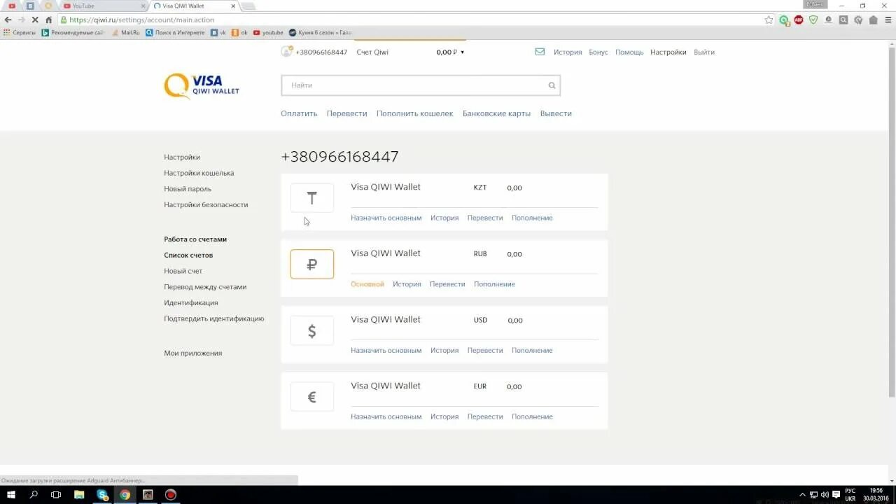The height and width of the screenshot is (504, 896).
Task: Click Перевести for the RUB account
Action: 447,284
